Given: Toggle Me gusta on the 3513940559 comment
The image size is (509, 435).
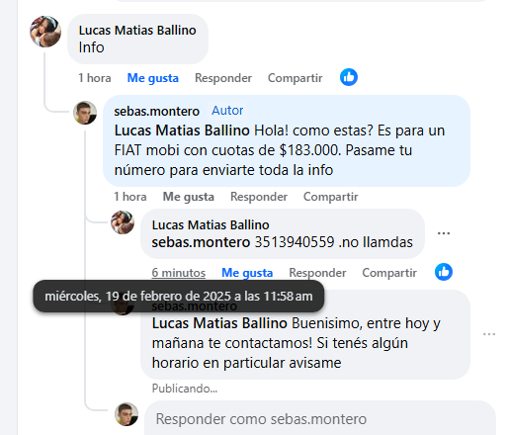Looking at the screenshot, I should [x=247, y=273].
